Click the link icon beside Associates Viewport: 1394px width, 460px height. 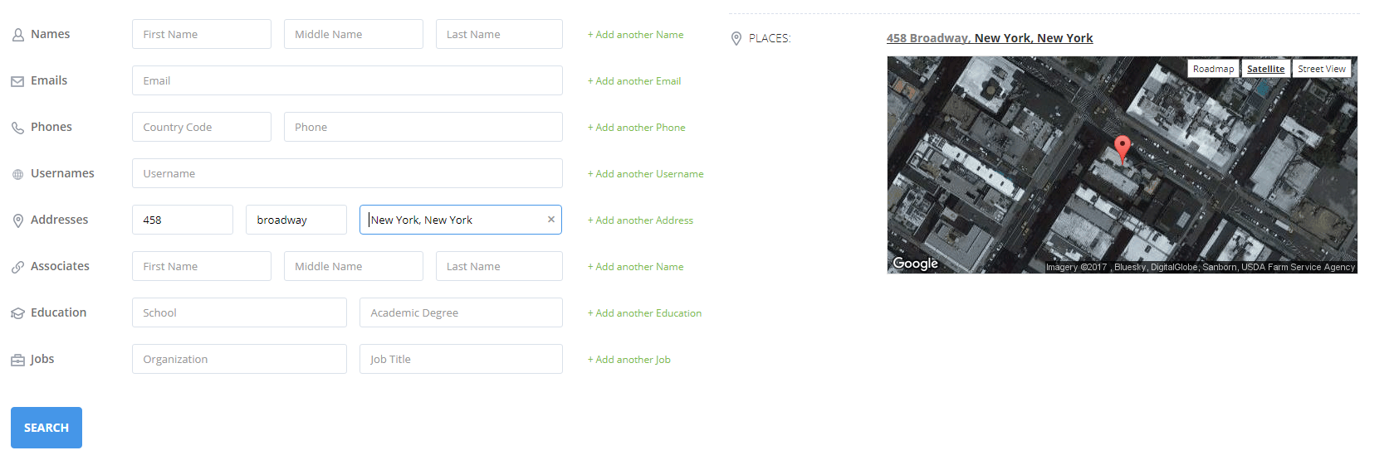click(17, 267)
